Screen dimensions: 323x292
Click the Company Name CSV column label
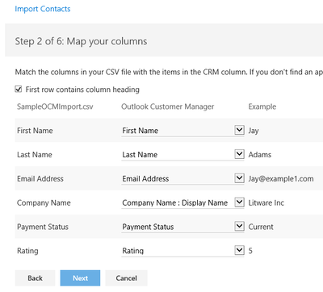44,202
